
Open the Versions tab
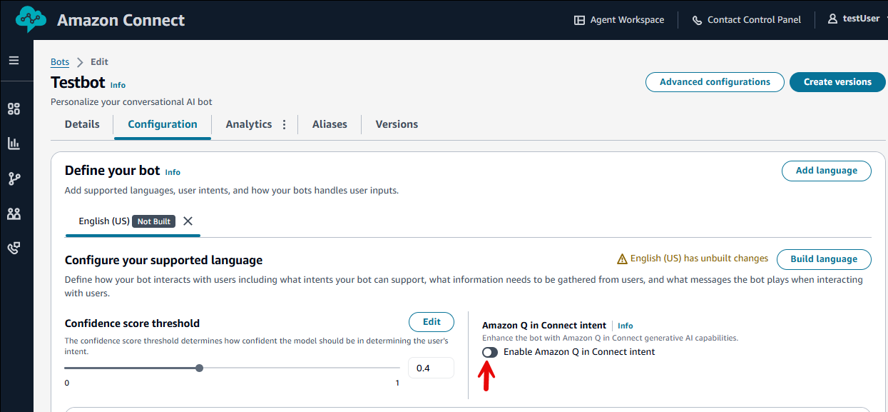[397, 124]
